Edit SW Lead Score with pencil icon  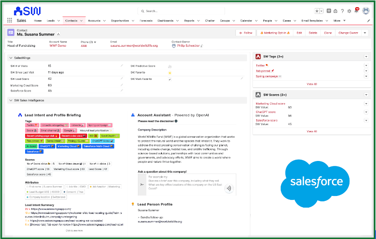point(122,78)
